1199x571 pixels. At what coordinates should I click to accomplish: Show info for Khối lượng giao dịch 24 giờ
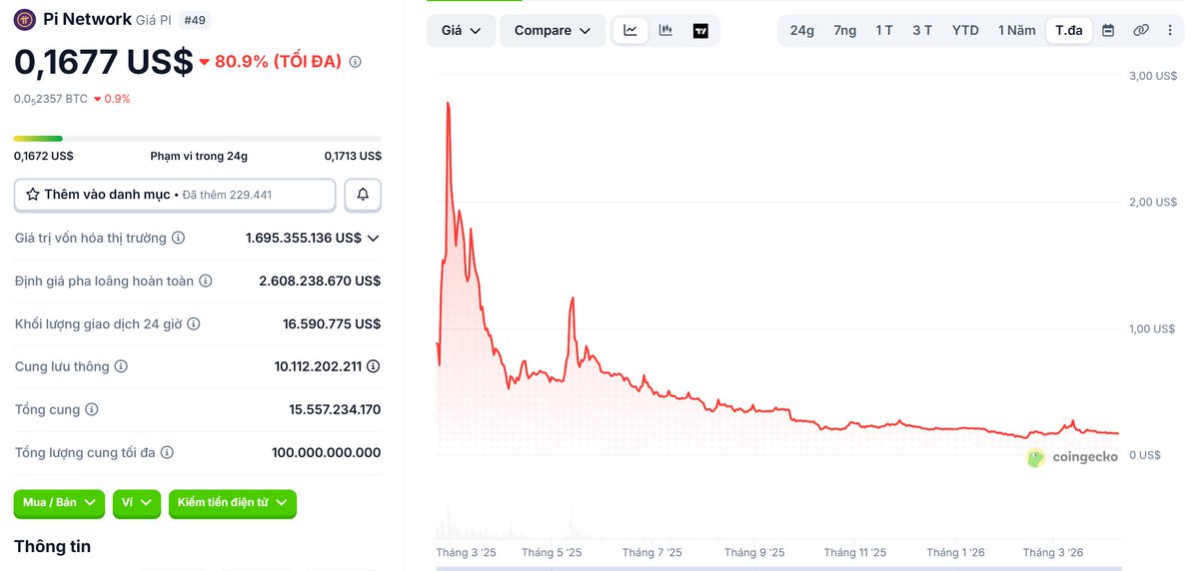[x=194, y=324]
